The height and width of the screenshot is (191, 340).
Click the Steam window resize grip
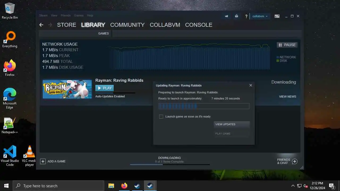pyautogui.click(x=302, y=167)
